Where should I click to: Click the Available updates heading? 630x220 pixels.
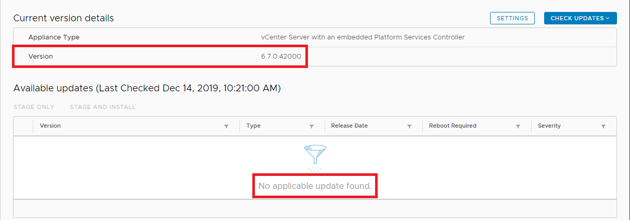tap(147, 88)
